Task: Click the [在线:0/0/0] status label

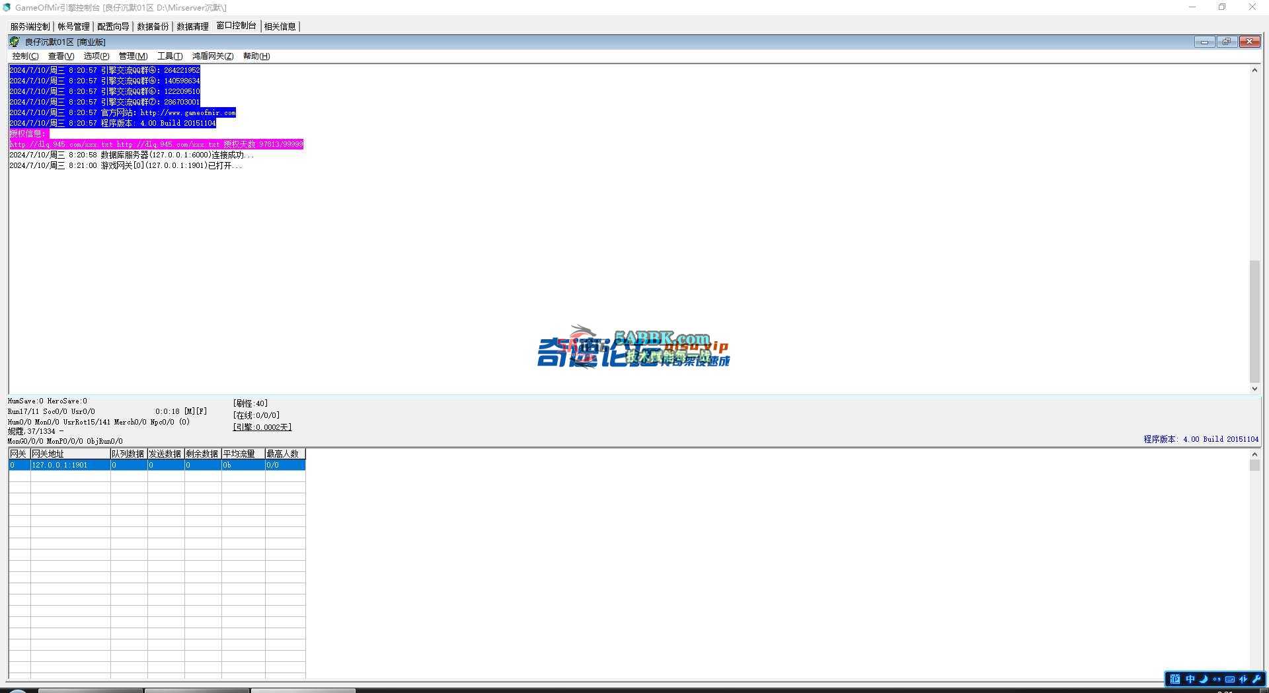Action: 256,415
